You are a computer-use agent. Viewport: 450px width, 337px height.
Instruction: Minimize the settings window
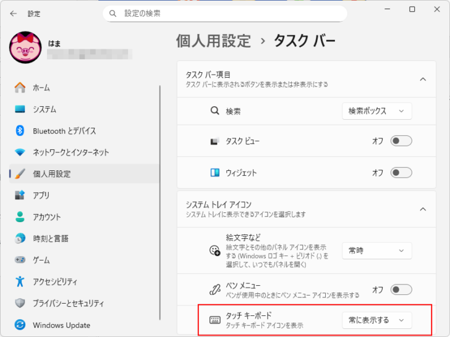click(387, 9)
